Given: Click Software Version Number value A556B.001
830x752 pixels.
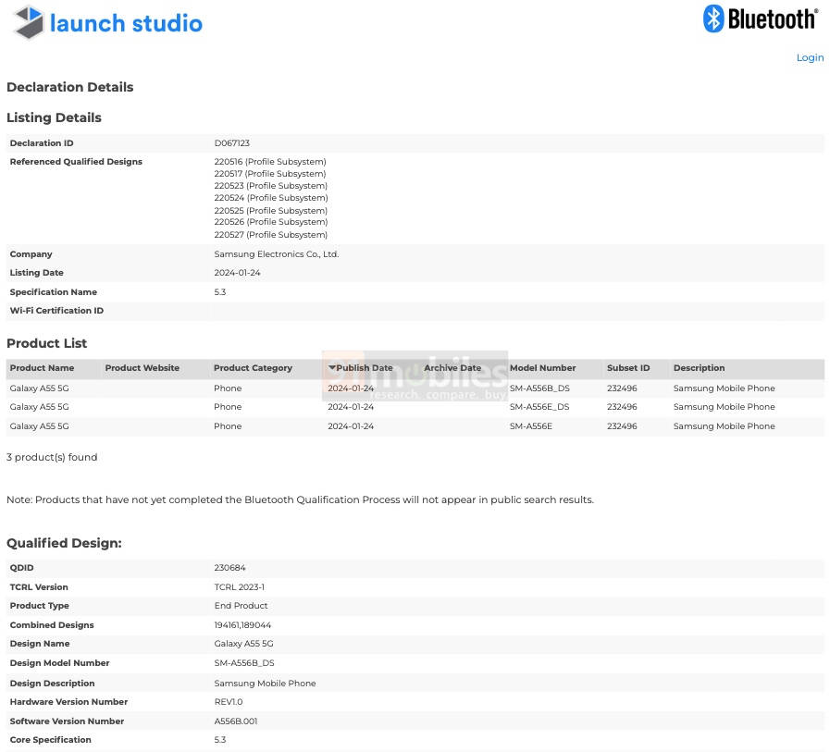Looking at the screenshot, I should [x=236, y=721].
